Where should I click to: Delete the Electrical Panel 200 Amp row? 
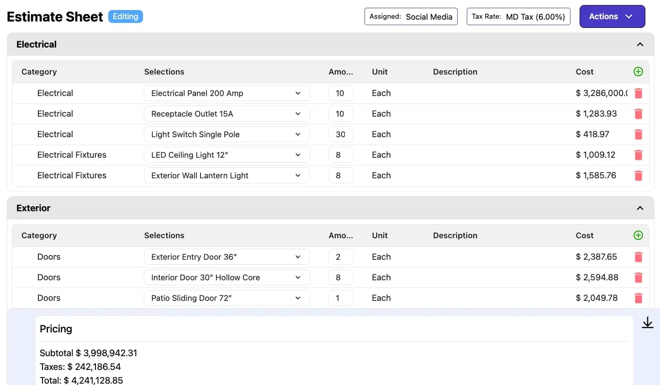pyautogui.click(x=638, y=93)
